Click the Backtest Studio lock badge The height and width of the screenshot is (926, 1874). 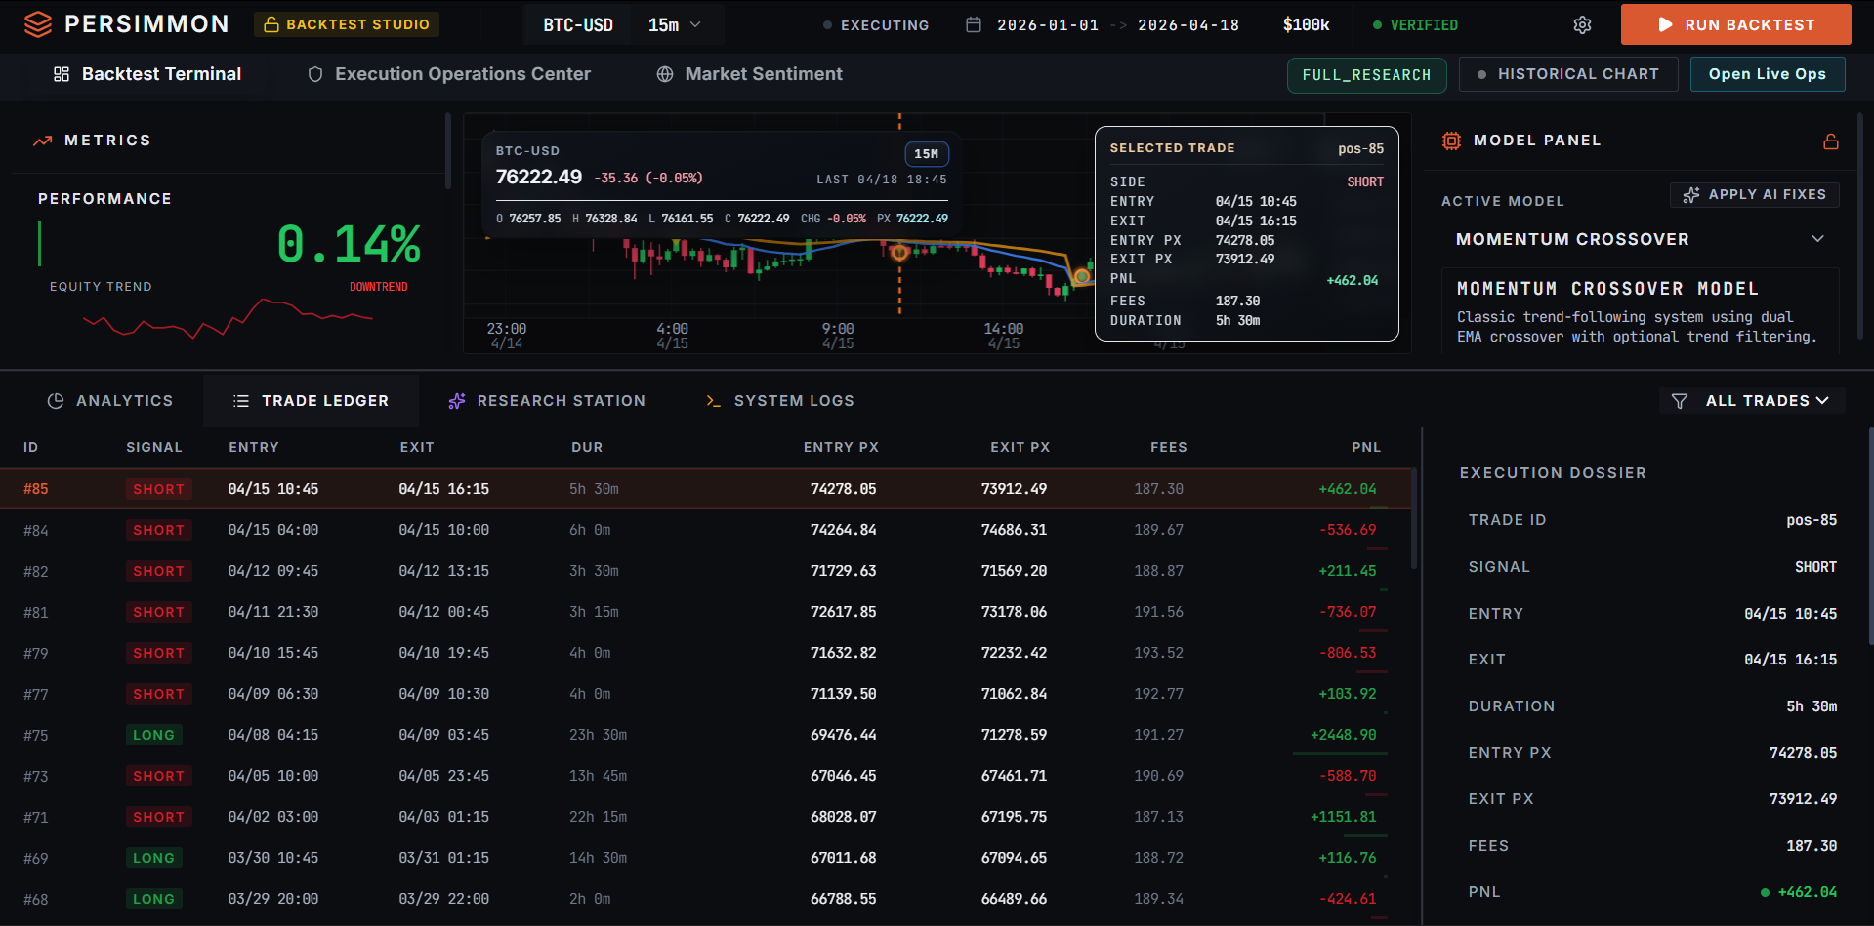pyautogui.click(x=347, y=24)
